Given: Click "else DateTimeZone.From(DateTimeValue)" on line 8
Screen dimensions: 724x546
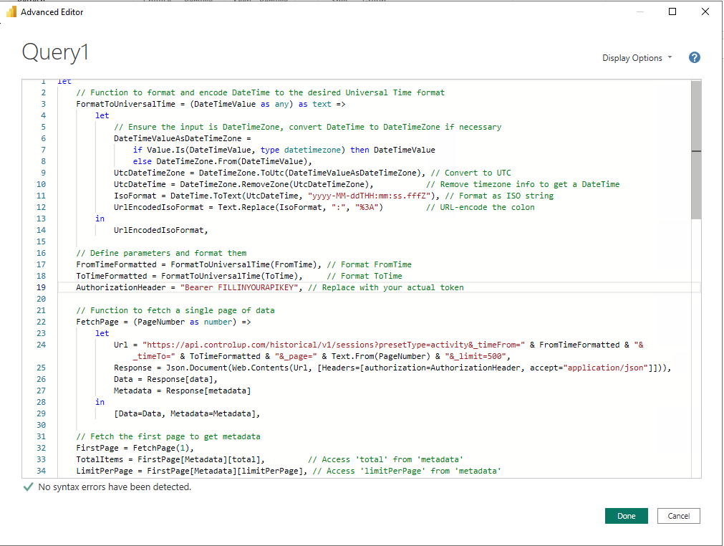Looking at the screenshot, I should (223, 161).
